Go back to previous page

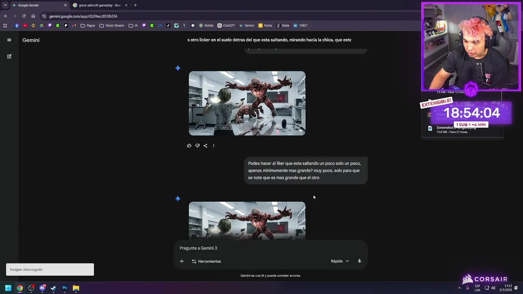click(x=5, y=16)
